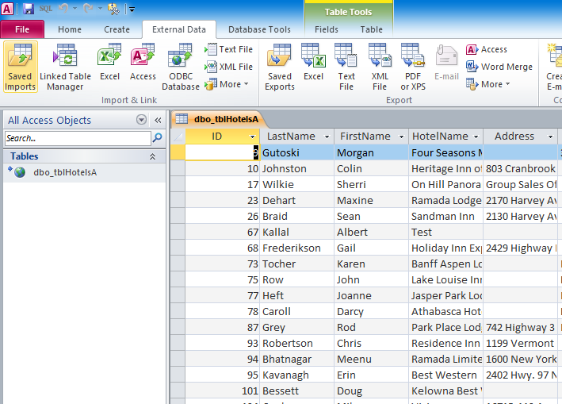Screen dimensions: 562x404
Task: Click the HotelName cell 'Sandman Inn'
Action: tap(445, 217)
